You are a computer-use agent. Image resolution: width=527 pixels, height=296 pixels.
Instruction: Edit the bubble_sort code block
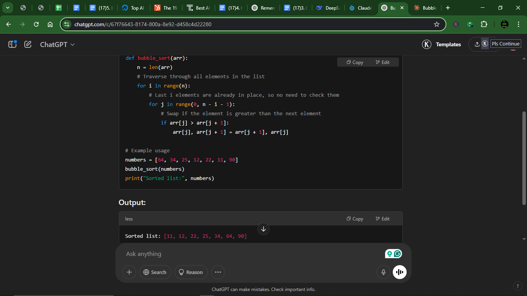point(382,62)
